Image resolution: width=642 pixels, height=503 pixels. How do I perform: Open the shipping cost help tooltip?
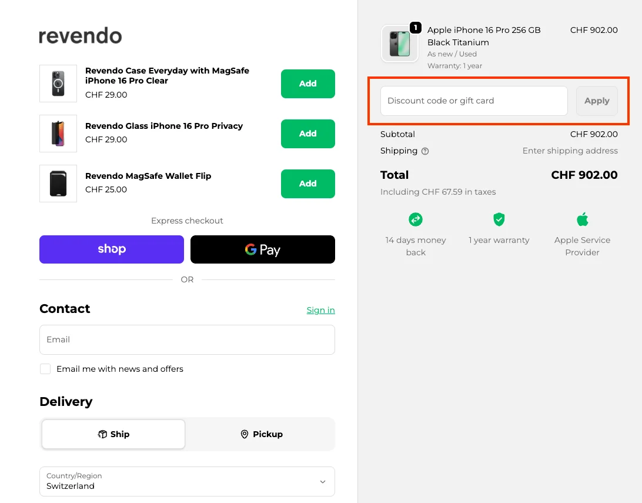[x=425, y=151]
